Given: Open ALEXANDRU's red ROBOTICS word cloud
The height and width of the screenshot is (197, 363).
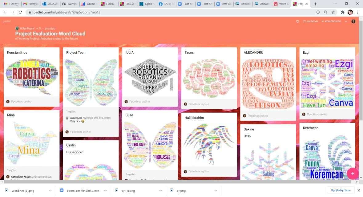Looking at the screenshot, I should point(268,84).
